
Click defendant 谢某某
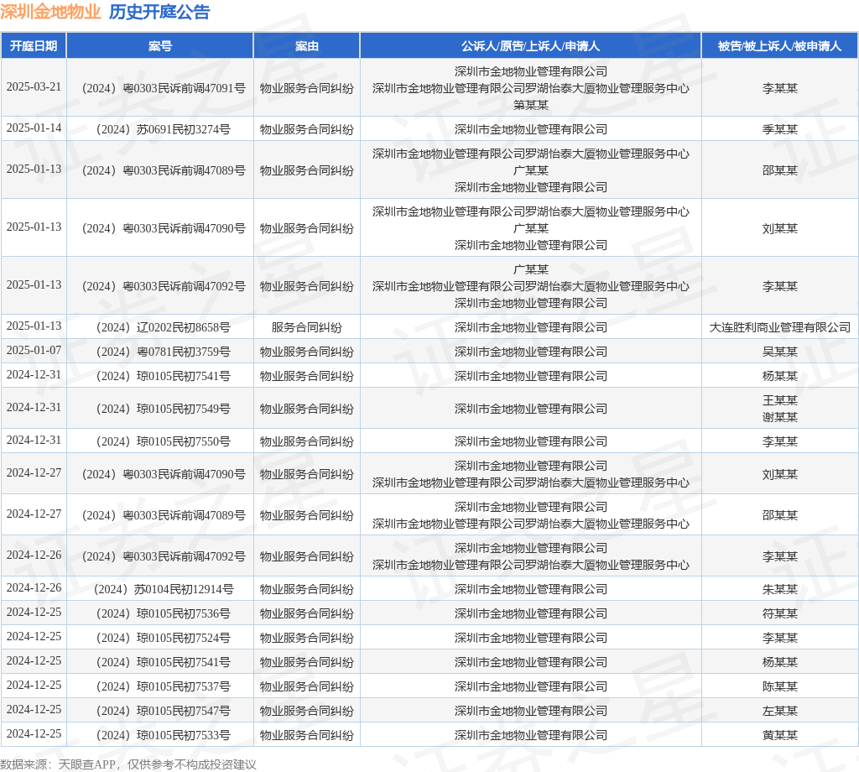coord(779,417)
